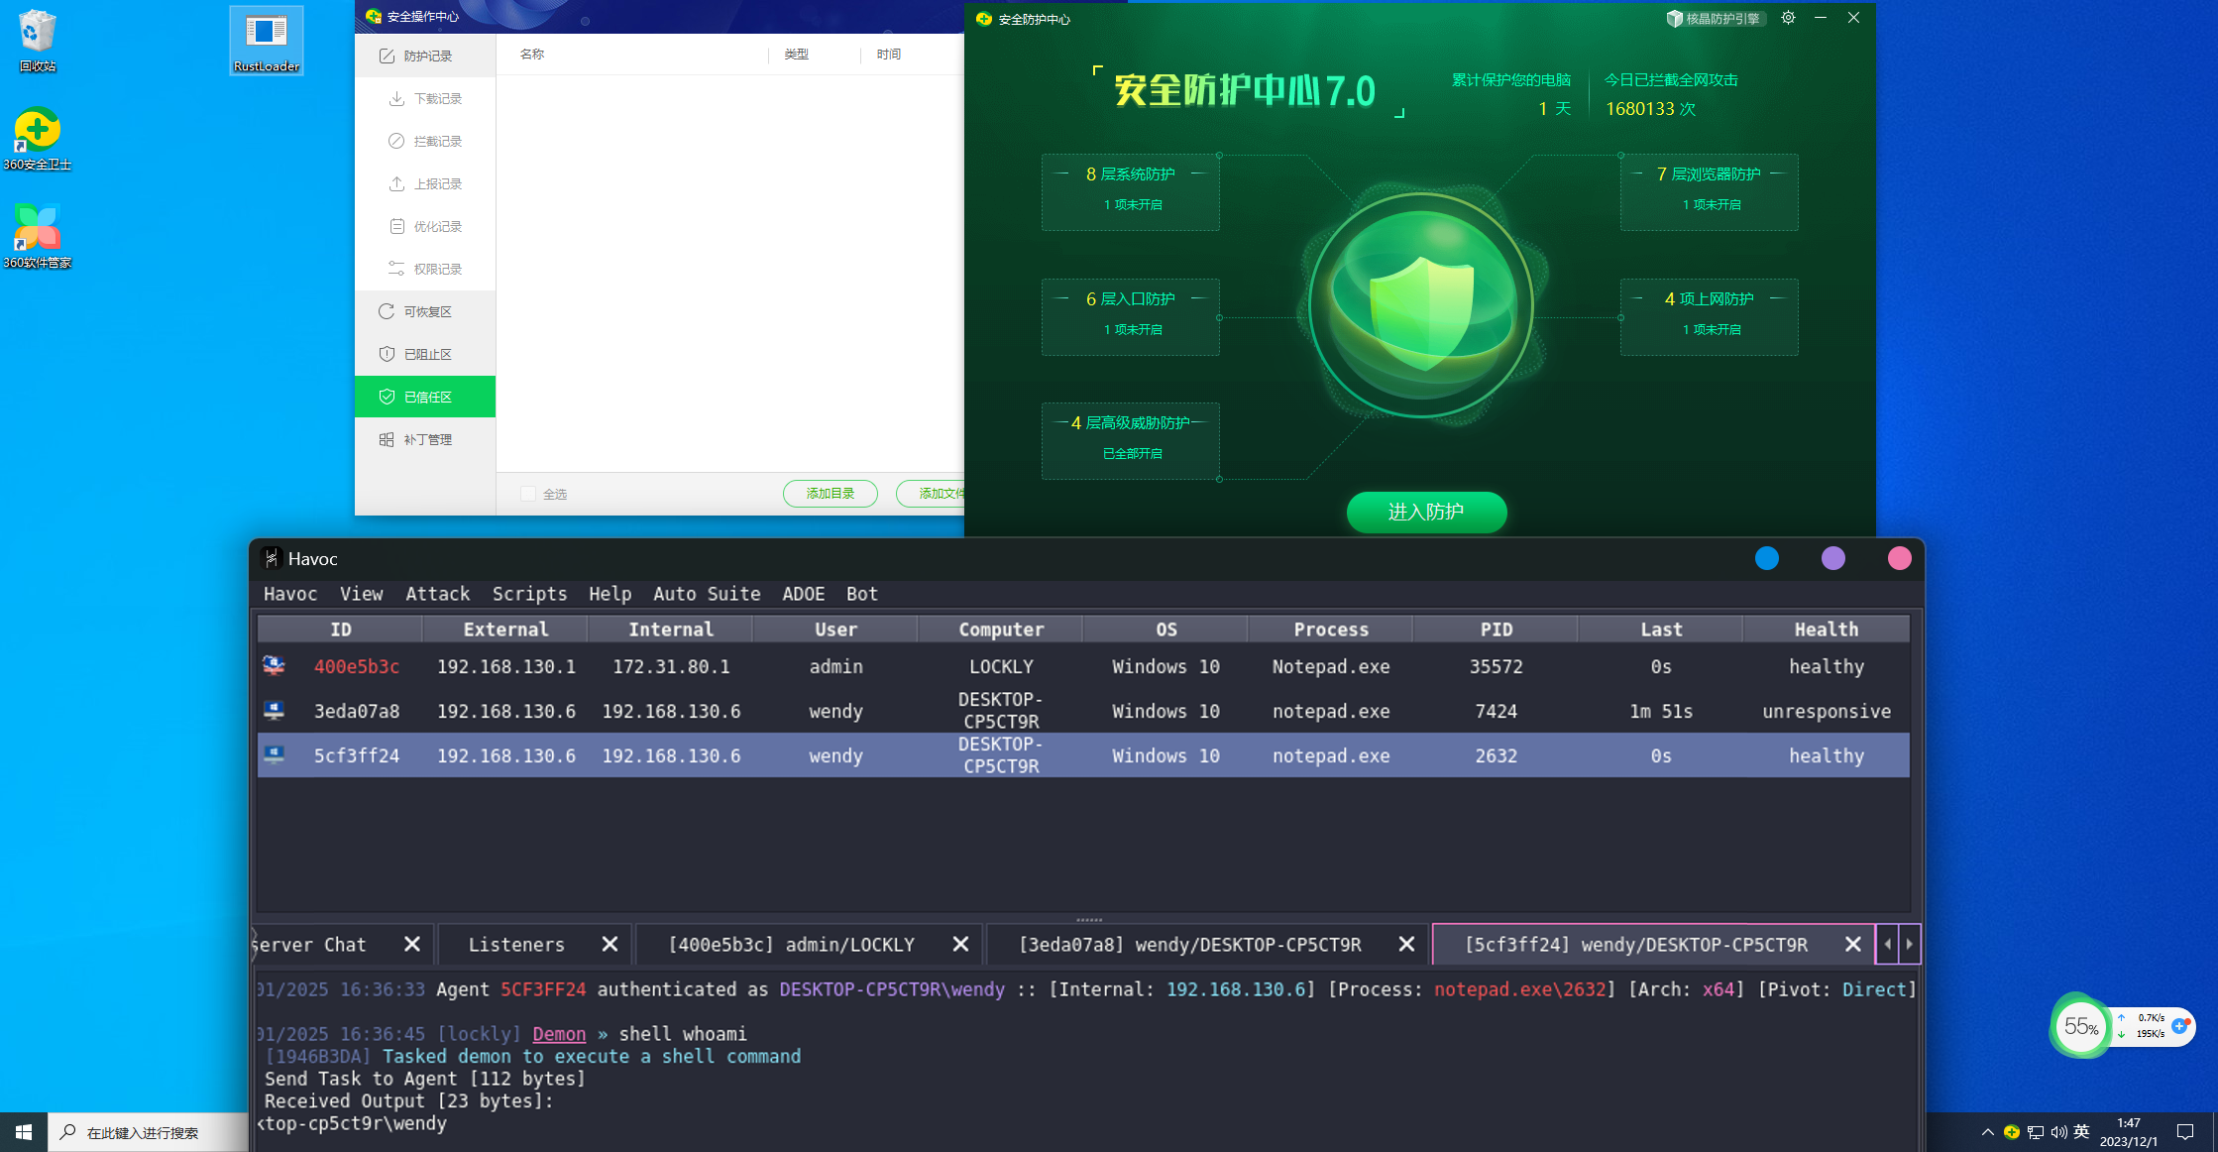Open the Attack menu in Havoc
This screenshot has width=2218, height=1152.
437,594
